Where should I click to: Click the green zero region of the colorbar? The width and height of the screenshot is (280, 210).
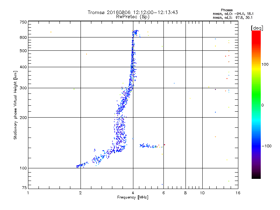(x=256, y=105)
